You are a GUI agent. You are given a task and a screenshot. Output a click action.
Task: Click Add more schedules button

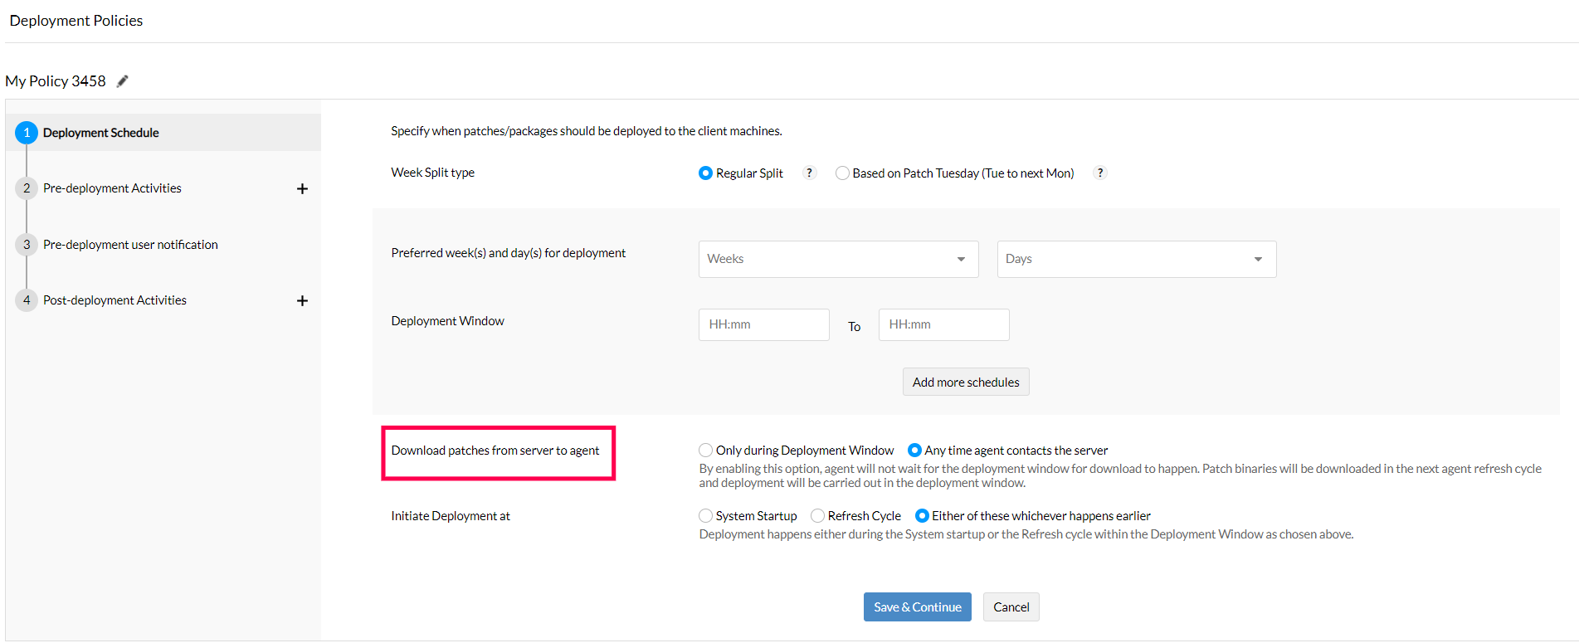(x=966, y=382)
